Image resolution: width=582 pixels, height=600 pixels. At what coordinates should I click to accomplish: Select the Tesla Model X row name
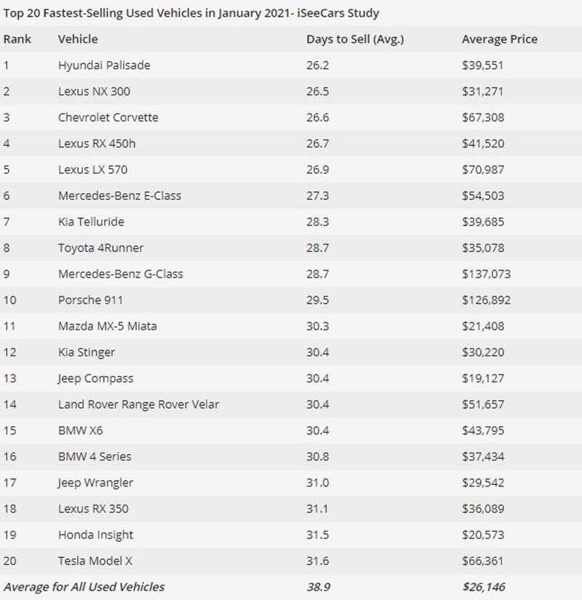click(95, 561)
